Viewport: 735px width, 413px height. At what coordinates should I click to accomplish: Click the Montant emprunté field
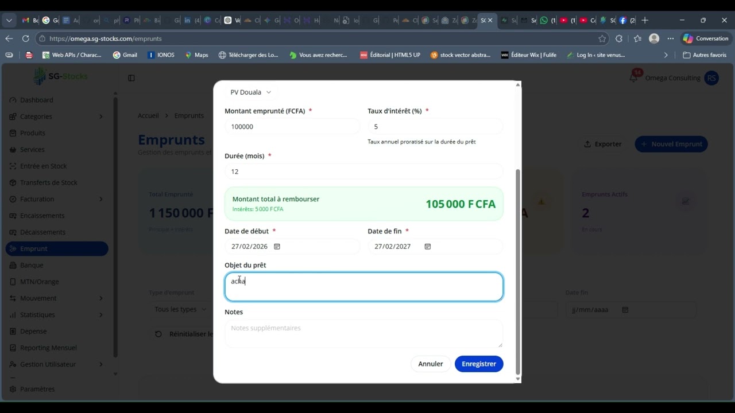click(292, 127)
